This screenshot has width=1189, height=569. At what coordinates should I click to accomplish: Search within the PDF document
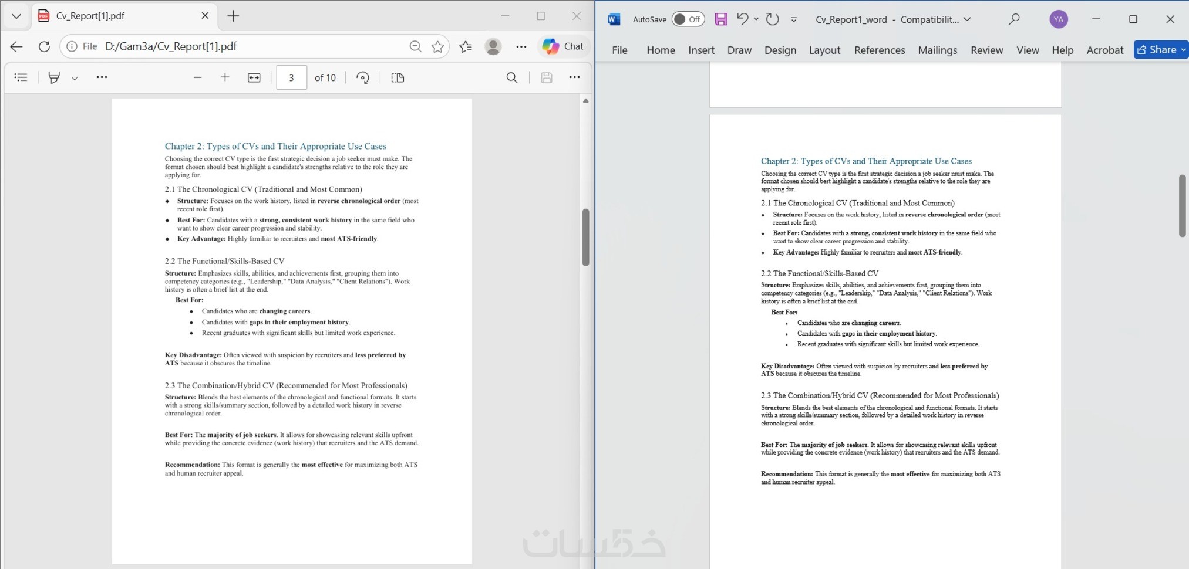(x=512, y=77)
